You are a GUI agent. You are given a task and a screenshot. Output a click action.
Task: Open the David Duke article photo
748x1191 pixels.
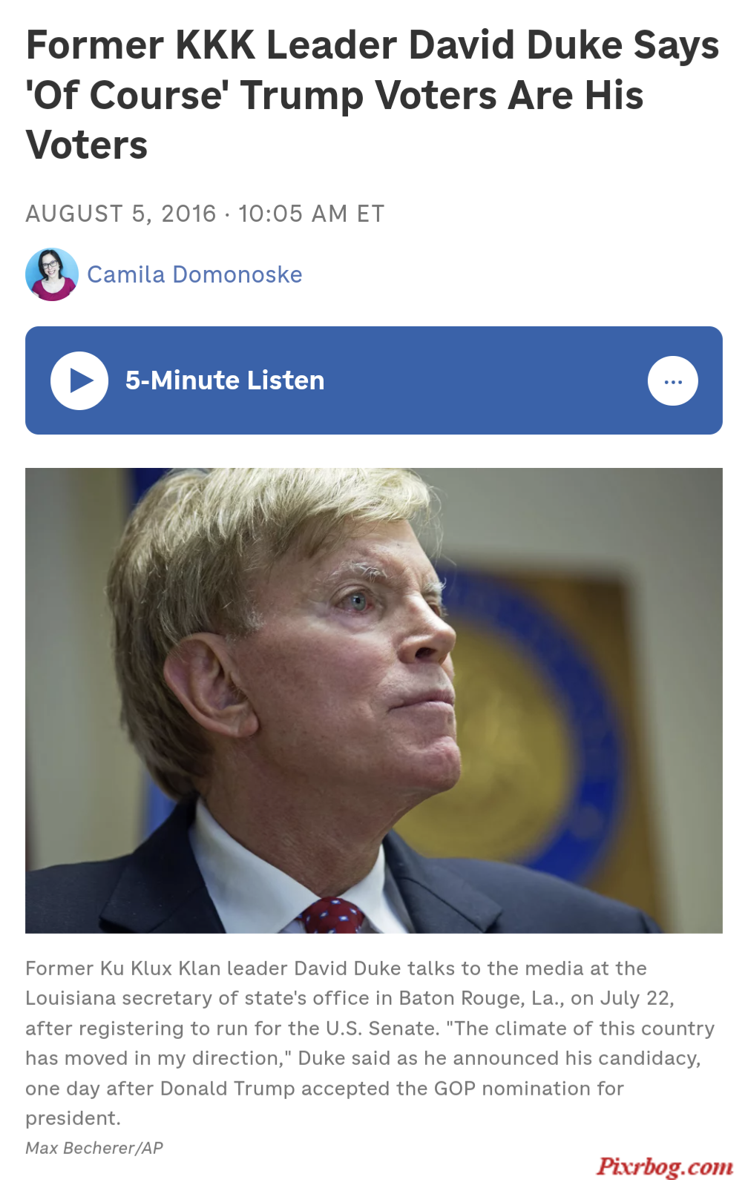coord(374,700)
